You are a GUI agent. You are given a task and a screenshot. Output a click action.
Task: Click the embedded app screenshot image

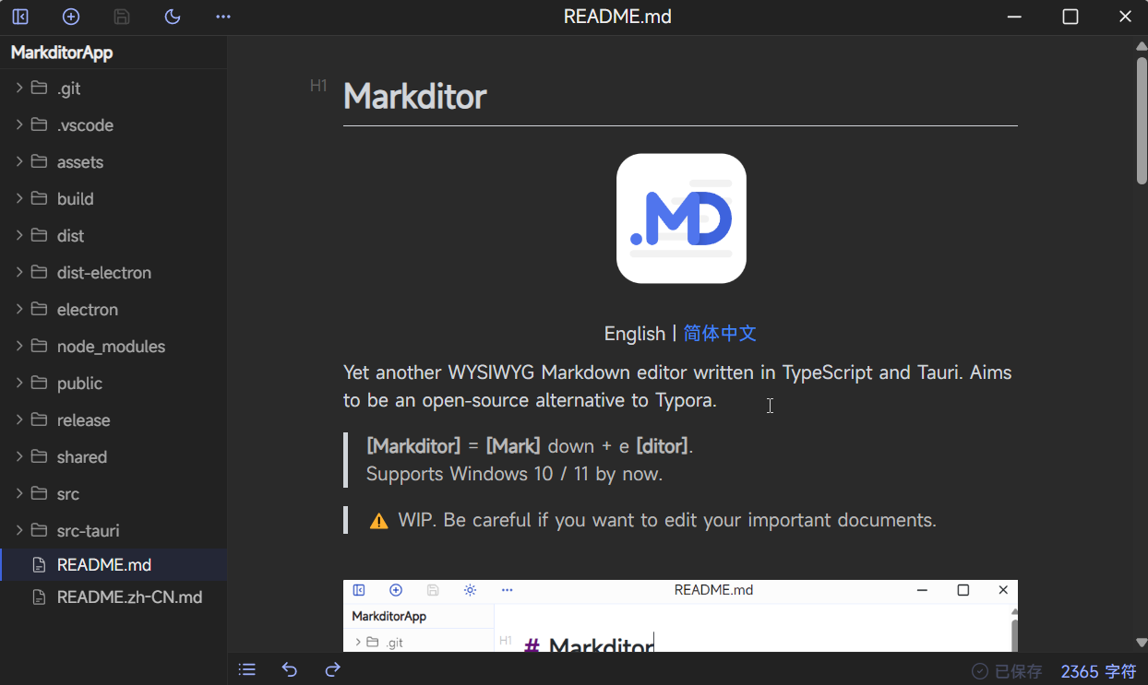pos(680,616)
